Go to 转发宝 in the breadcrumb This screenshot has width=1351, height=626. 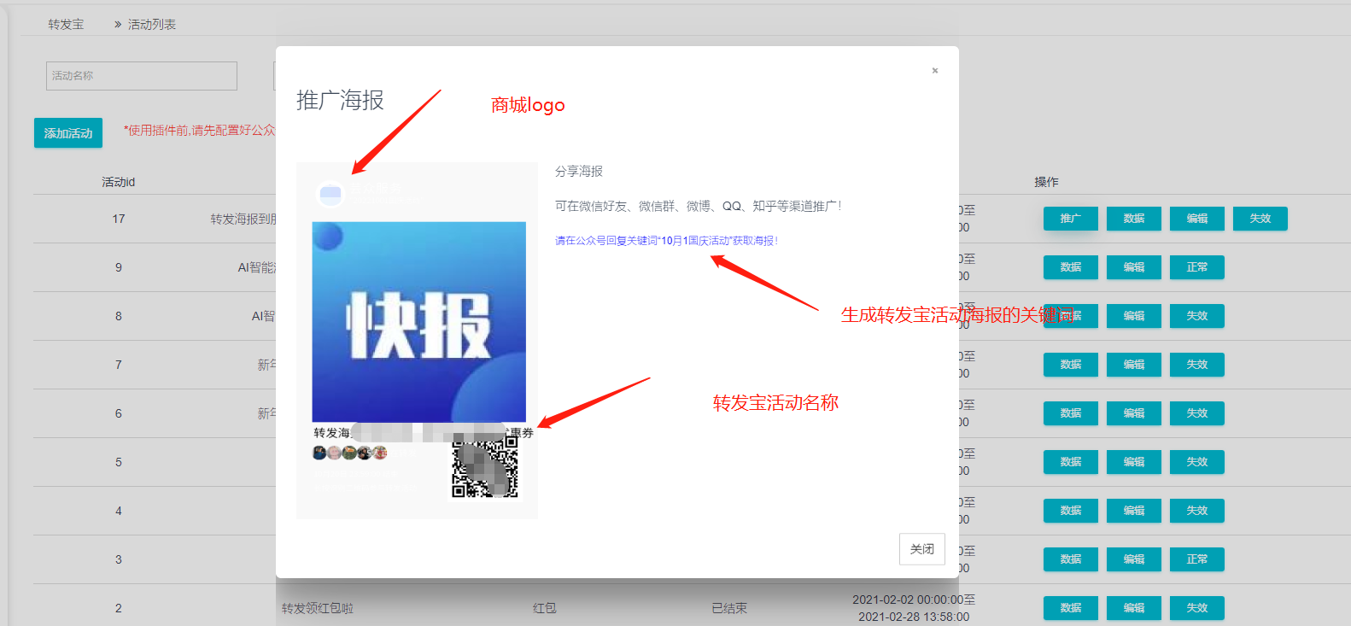(x=66, y=25)
